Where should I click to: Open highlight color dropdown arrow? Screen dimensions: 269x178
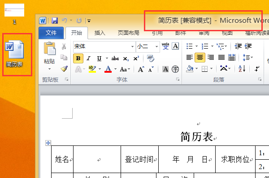[x=100, y=69]
